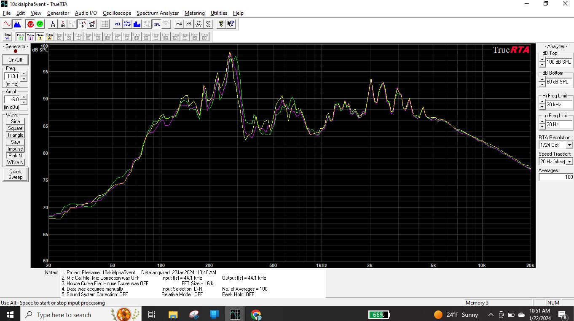574x321 pixels.
Task: Open Windows Start menu
Action: pyautogui.click(x=10, y=315)
